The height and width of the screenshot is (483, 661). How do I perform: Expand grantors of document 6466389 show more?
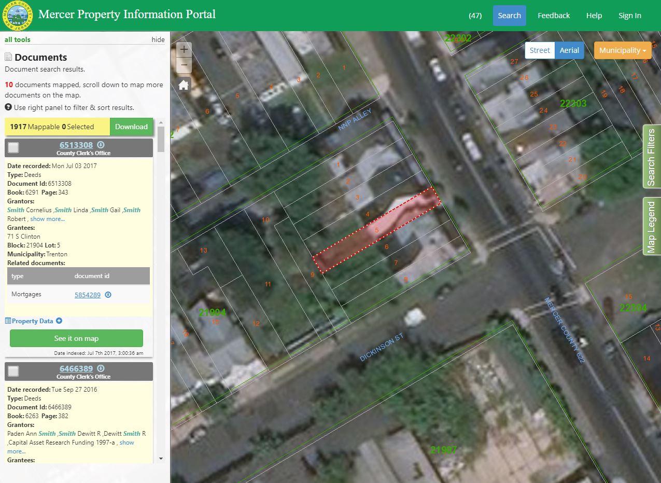[x=71, y=447]
